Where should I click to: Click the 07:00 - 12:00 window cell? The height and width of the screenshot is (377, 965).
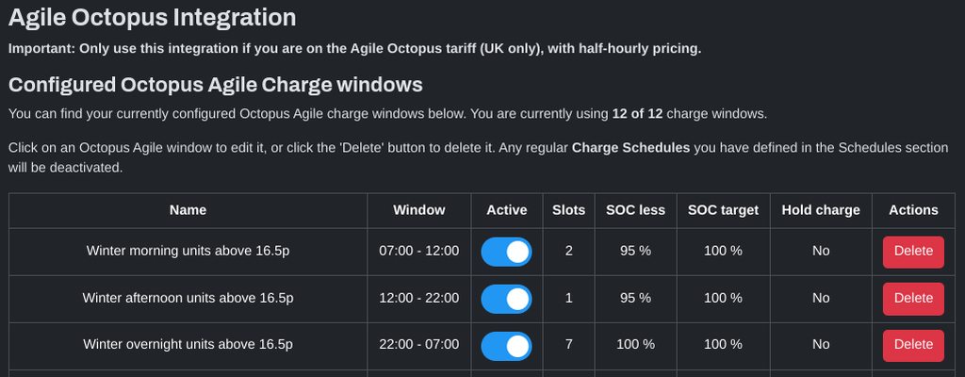(418, 252)
